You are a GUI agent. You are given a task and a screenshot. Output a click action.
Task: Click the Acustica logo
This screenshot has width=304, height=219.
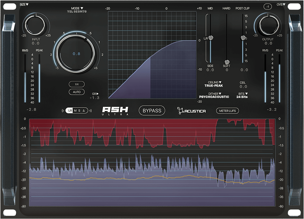tap(191, 111)
